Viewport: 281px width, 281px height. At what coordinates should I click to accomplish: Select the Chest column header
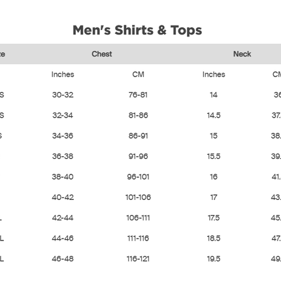tap(102, 54)
